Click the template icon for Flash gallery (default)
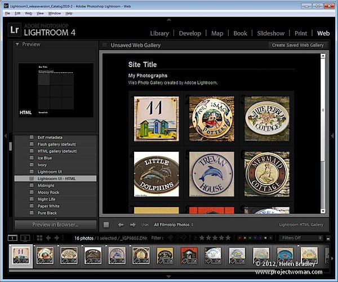 click(x=32, y=144)
